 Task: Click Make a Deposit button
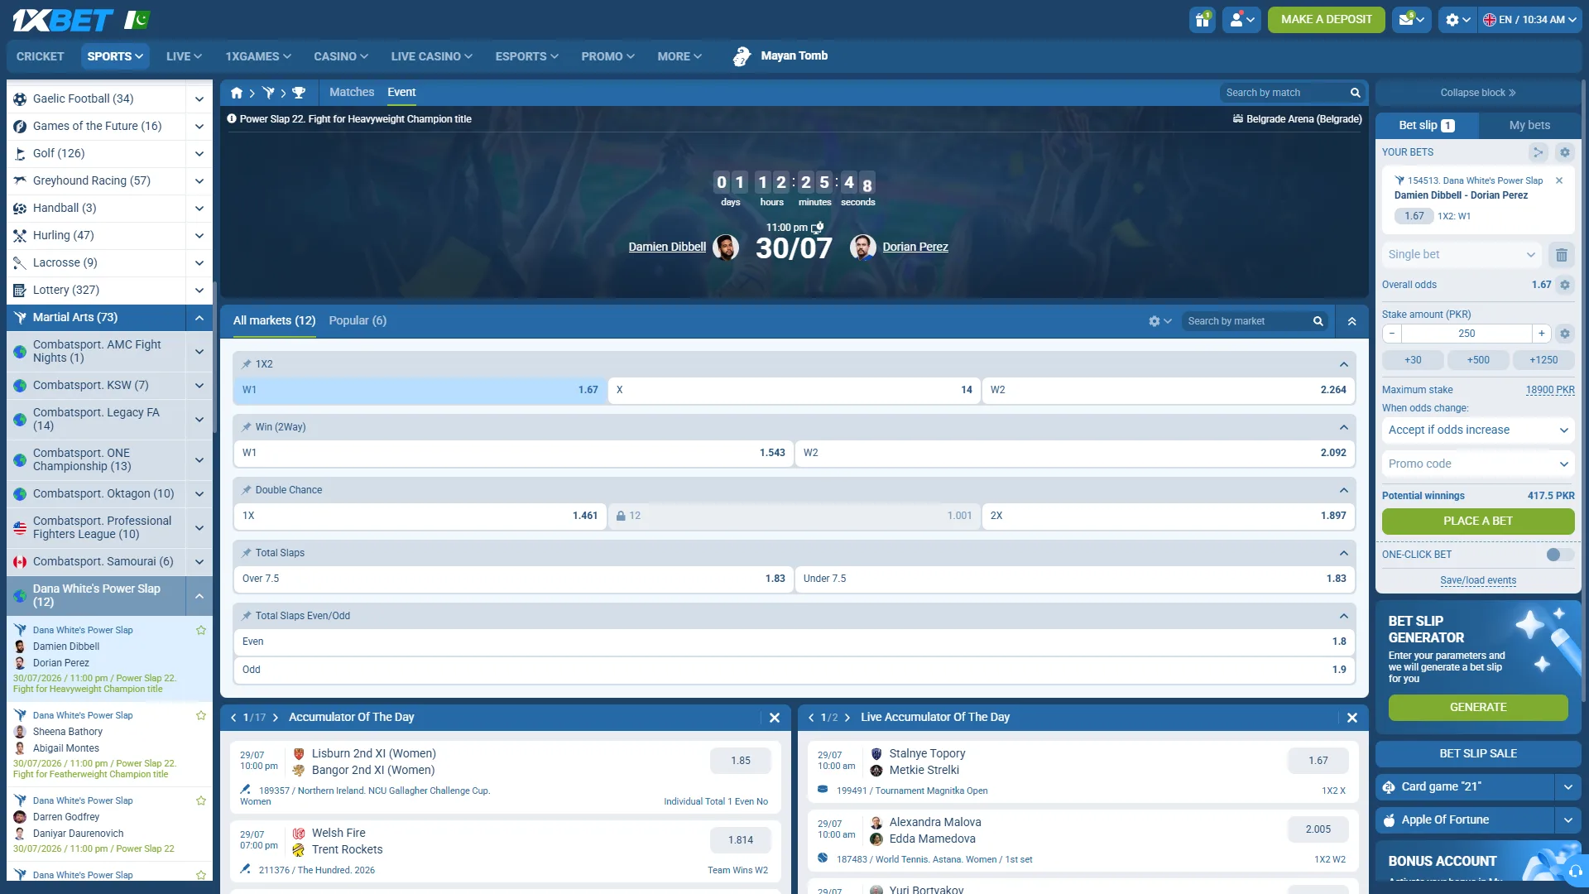pyautogui.click(x=1326, y=20)
